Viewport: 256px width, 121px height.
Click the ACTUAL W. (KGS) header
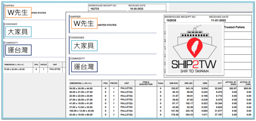point(231,83)
